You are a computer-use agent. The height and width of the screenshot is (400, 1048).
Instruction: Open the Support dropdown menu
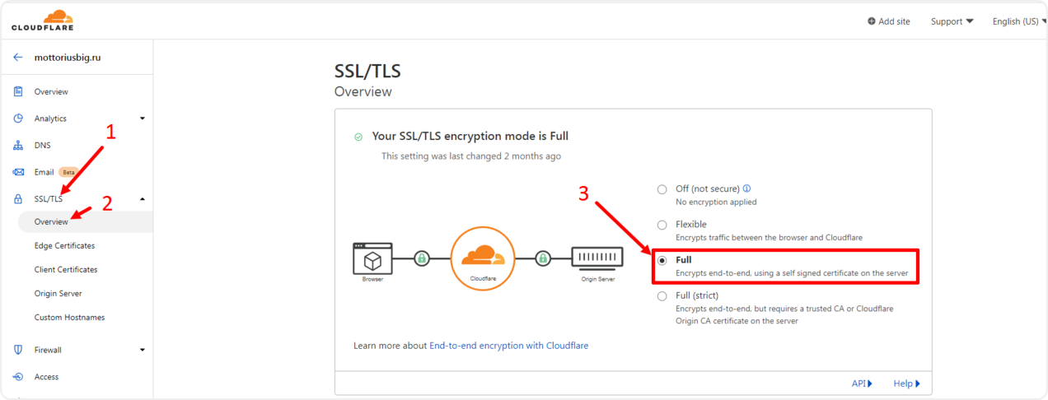(952, 21)
